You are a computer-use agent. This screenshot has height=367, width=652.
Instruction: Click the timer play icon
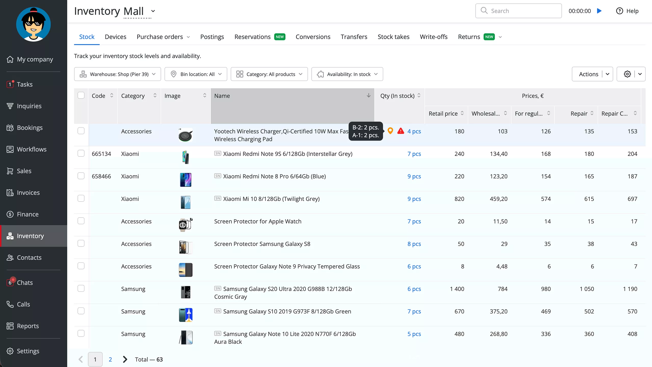[x=599, y=11]
